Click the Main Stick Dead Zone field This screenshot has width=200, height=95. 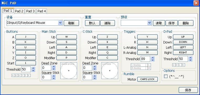point(46,68)
